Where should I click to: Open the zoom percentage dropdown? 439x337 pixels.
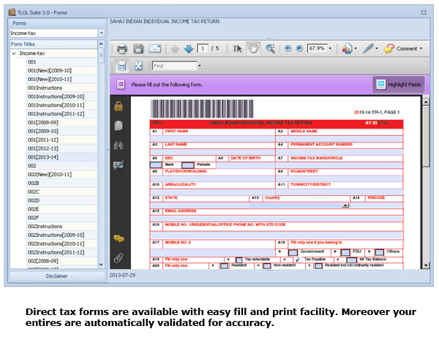pos(331,49)
